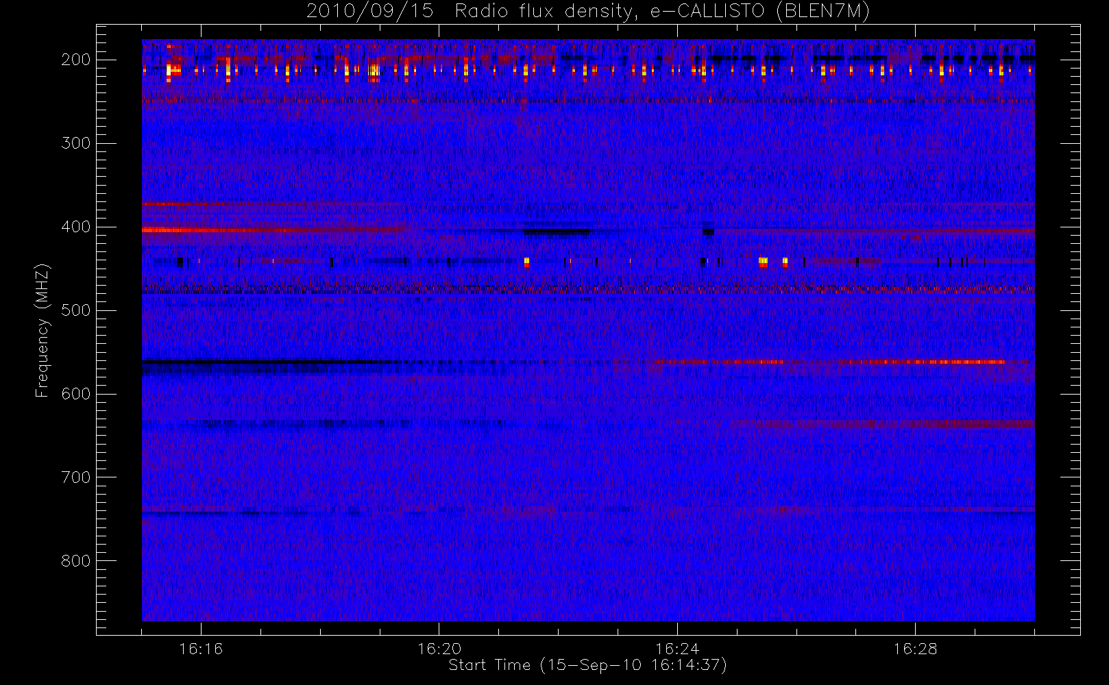Click the 16:24 time tick label
The width and height of the screenshot is (1109, 685).
677,649
